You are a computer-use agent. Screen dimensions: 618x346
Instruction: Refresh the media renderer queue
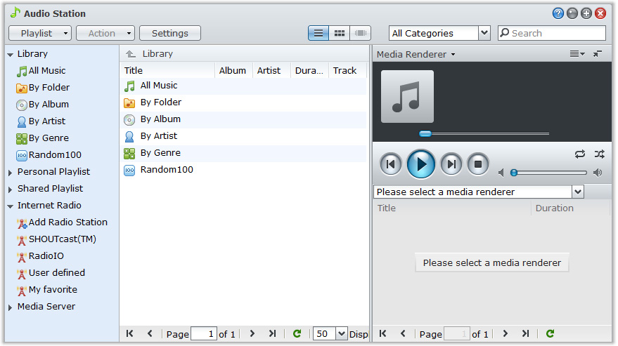coord(551,334)
